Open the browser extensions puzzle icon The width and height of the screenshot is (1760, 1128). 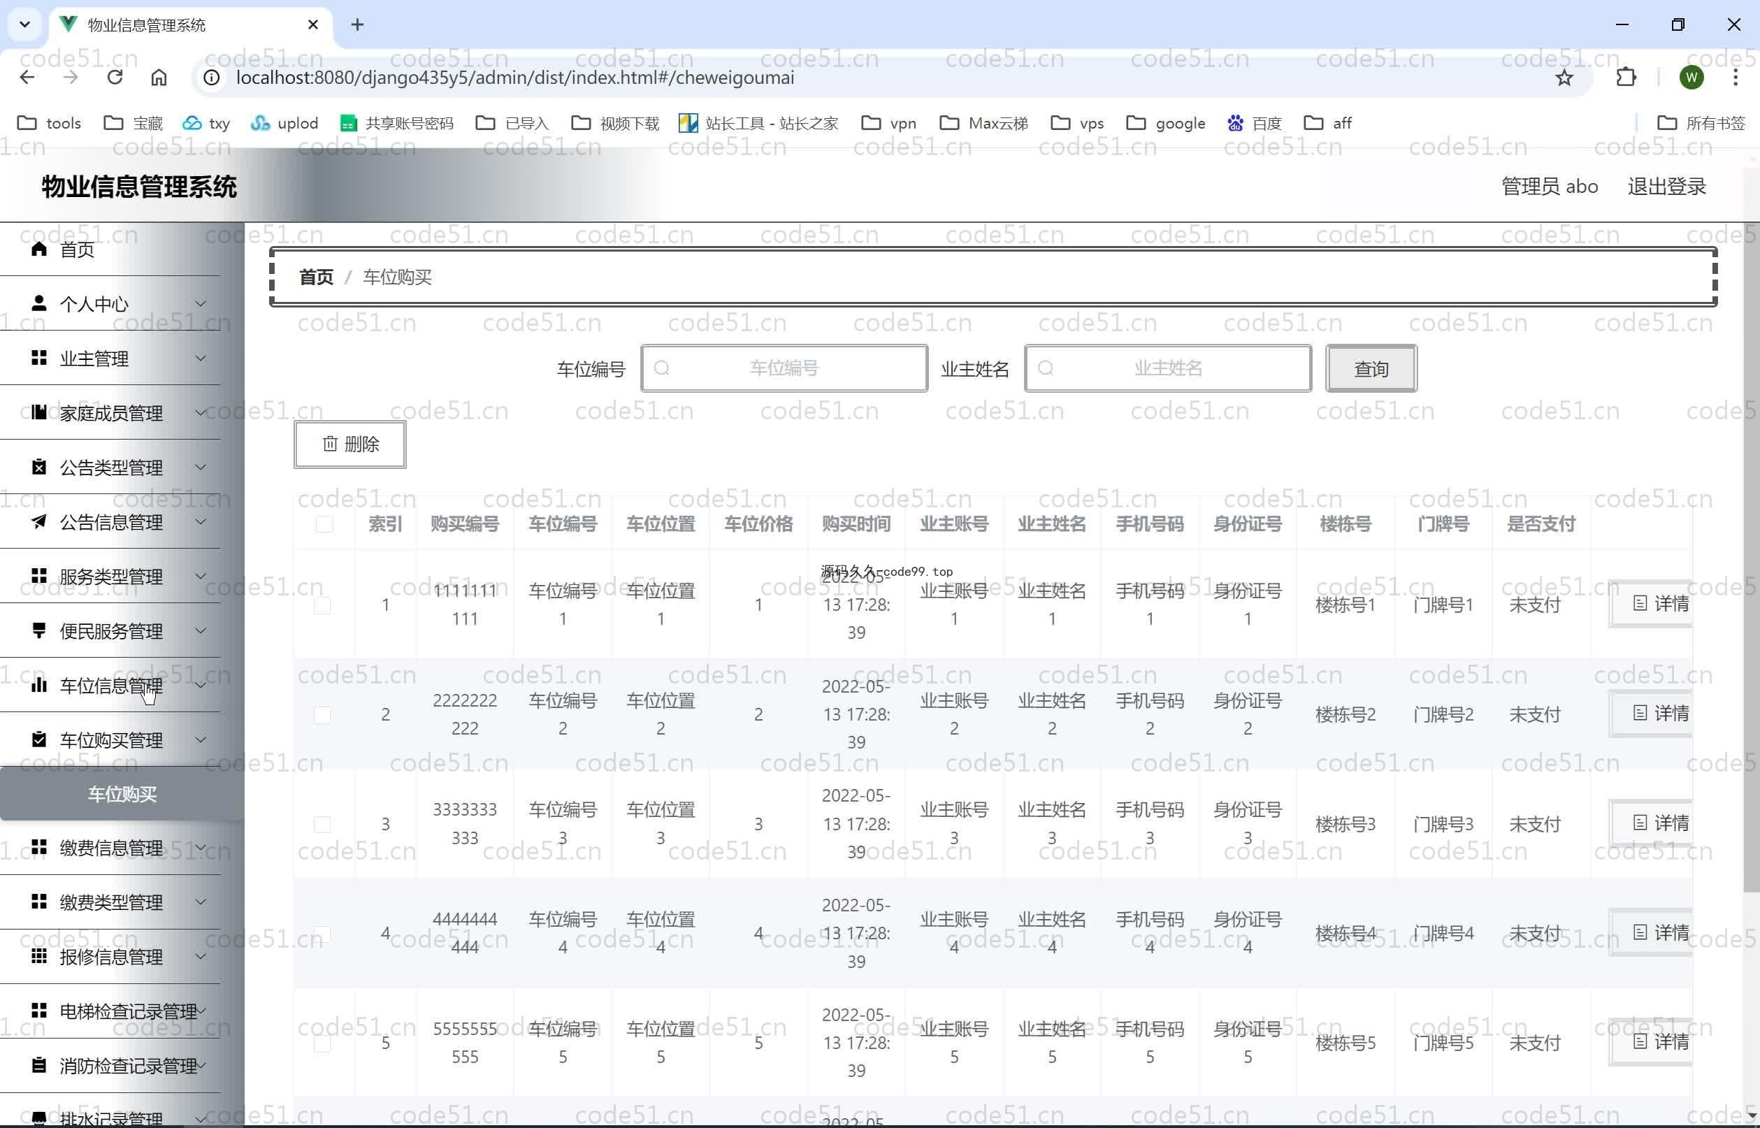(x=1626, y=78)
